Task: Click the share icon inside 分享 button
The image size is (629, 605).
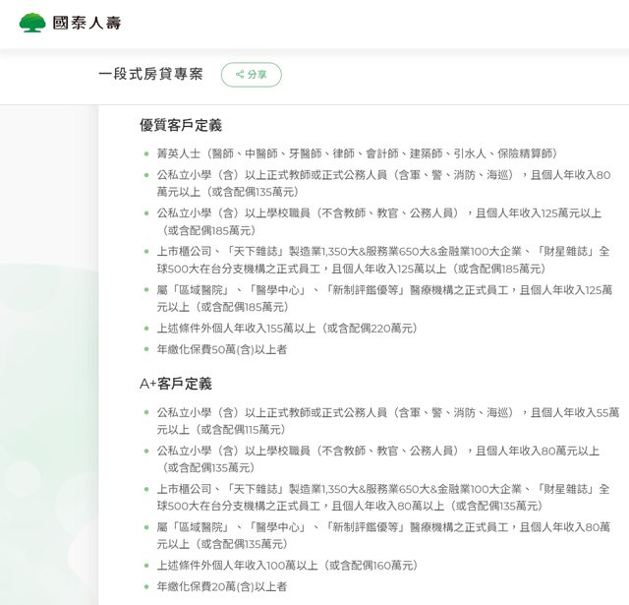Action: pos(239,75)
